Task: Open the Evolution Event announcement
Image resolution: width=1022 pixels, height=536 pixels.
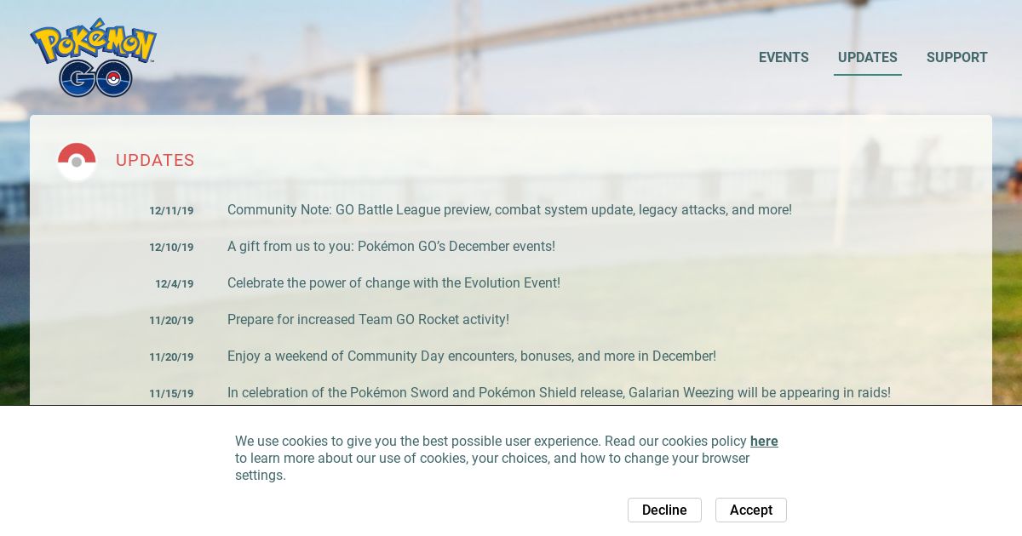Action: click(x=393, y=282)
